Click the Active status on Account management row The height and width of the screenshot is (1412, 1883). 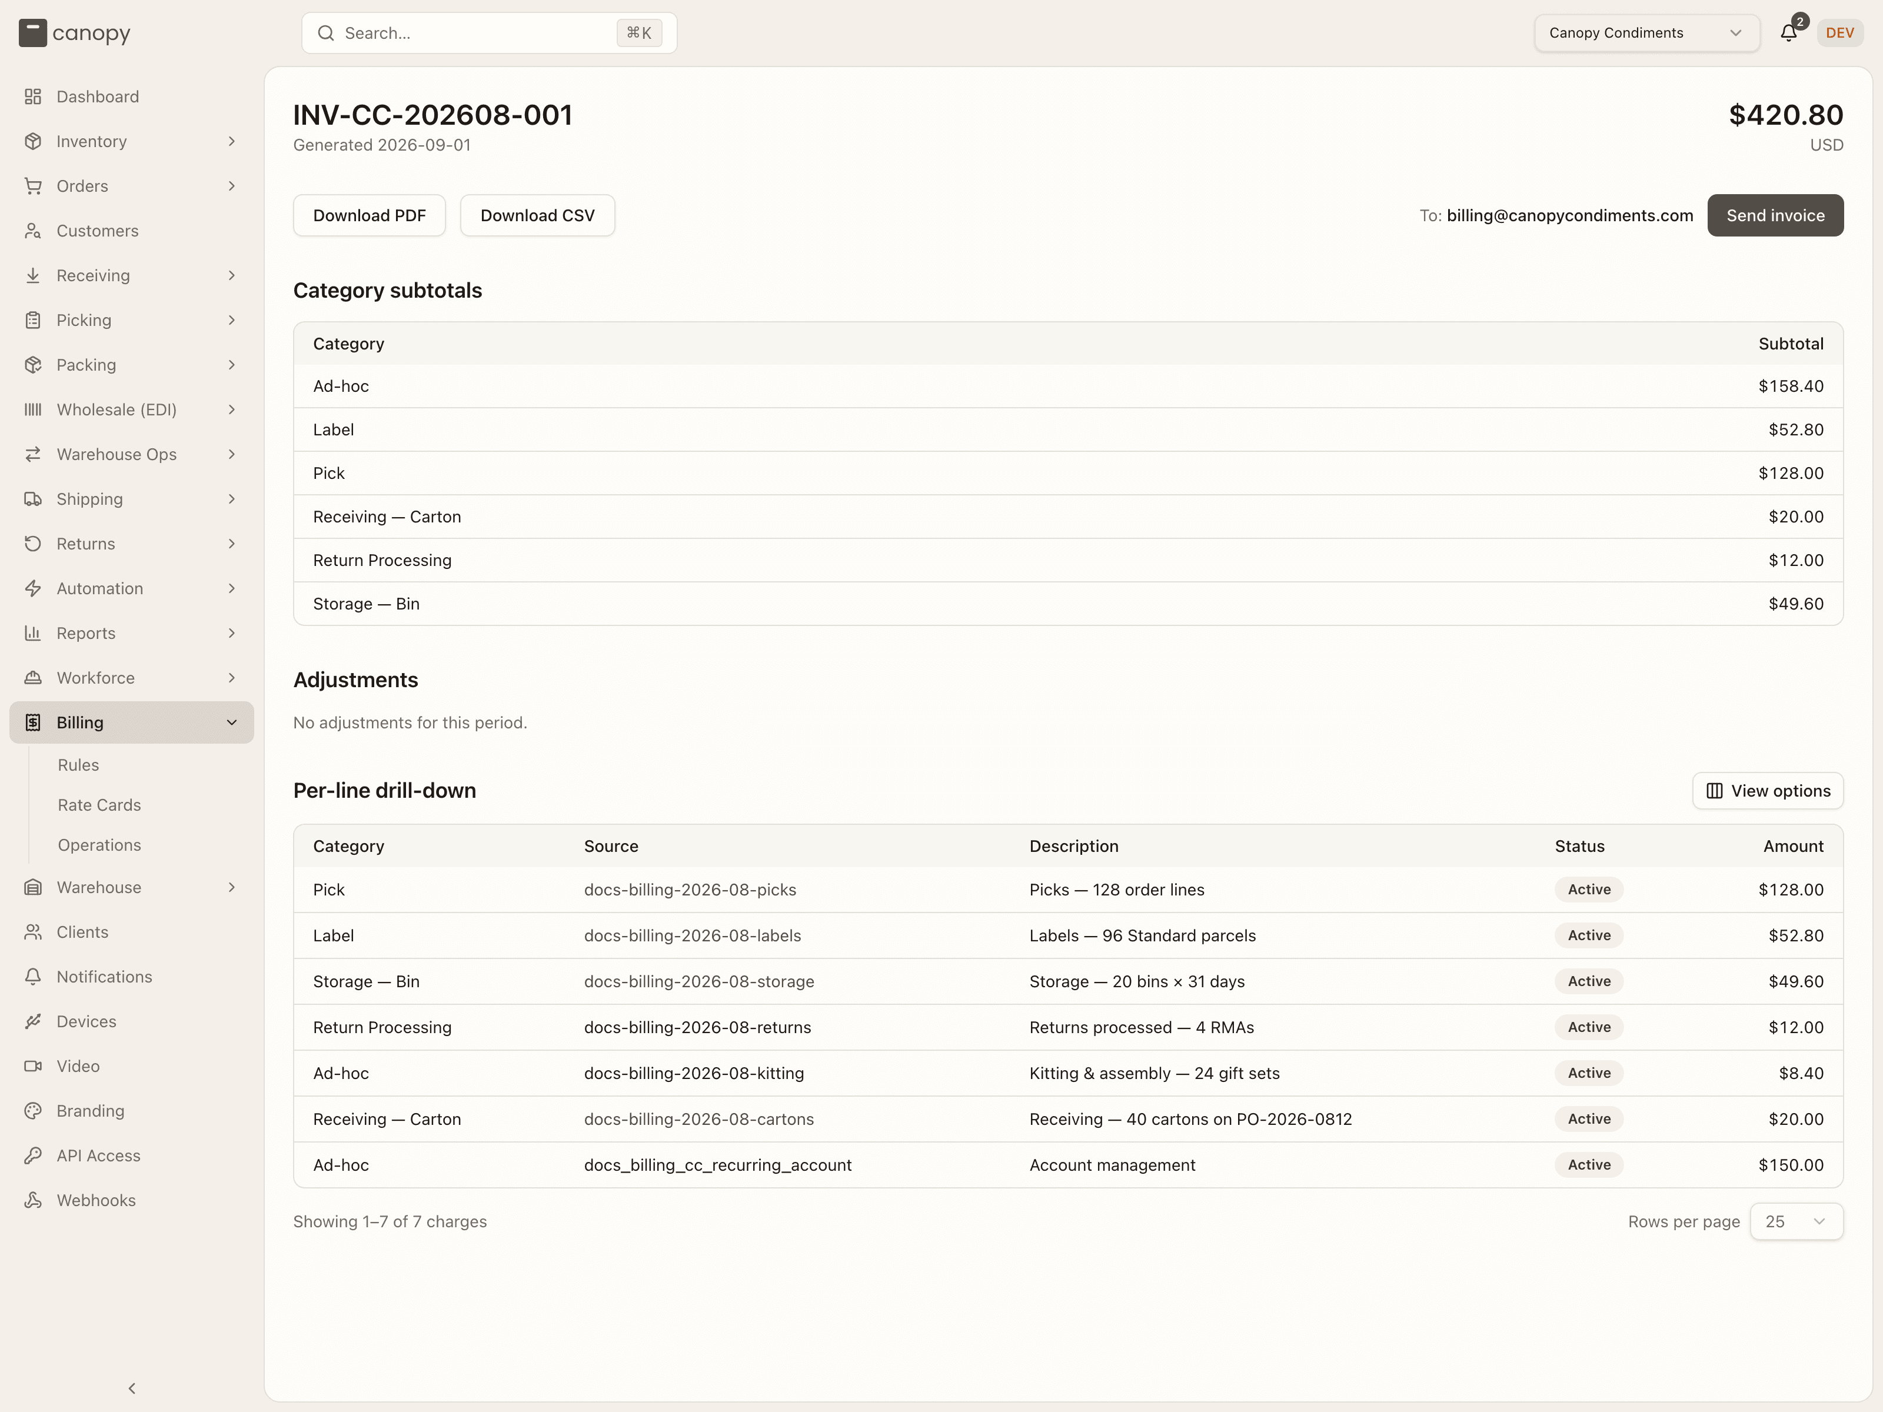click(x=1589, y=1165)
